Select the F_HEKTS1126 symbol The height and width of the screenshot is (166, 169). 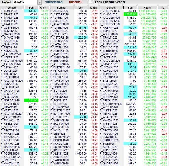(x=10, y=57)
